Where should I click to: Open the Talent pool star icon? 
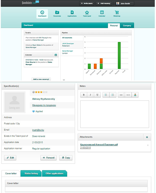[x=87, y=13]
